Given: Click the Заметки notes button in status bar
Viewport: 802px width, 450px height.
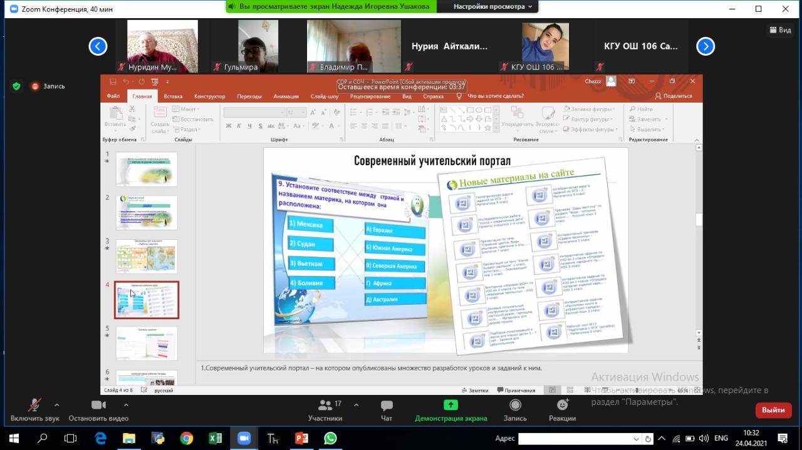Looking at the screenshot, I should [x=474, y=390].
